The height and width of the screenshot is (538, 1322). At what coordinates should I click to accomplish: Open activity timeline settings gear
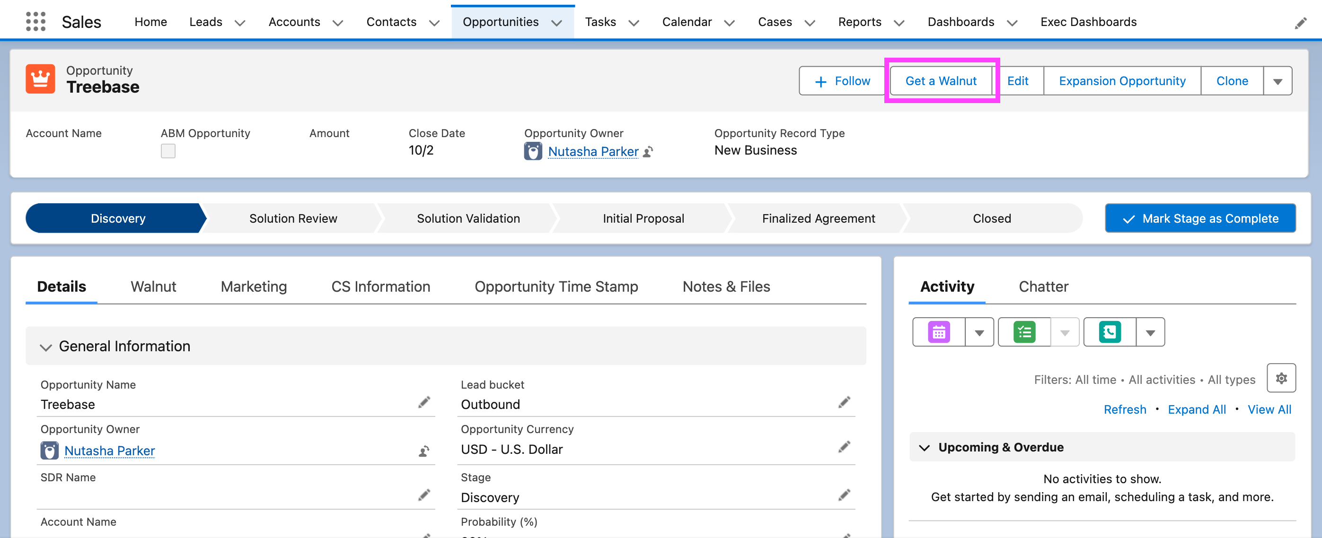[1280, 379]
